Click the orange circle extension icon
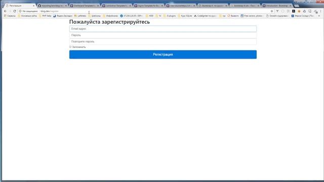The width and height of the screenshot is (324, 182). coord(299,11)
